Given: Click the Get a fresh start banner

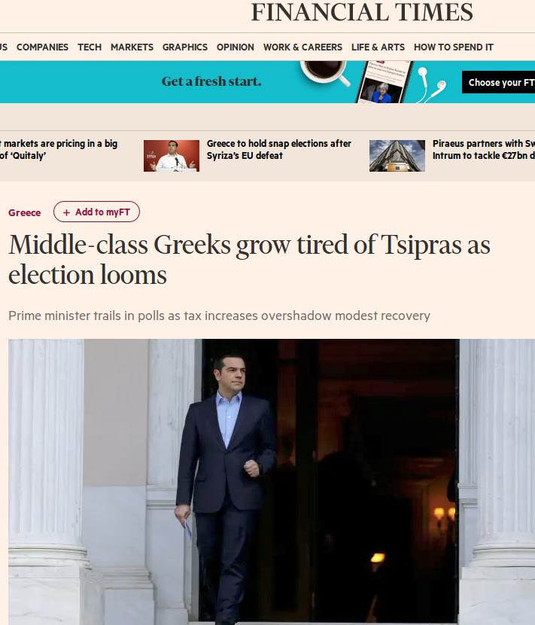Looking at the screenshot, I should 267,82.
